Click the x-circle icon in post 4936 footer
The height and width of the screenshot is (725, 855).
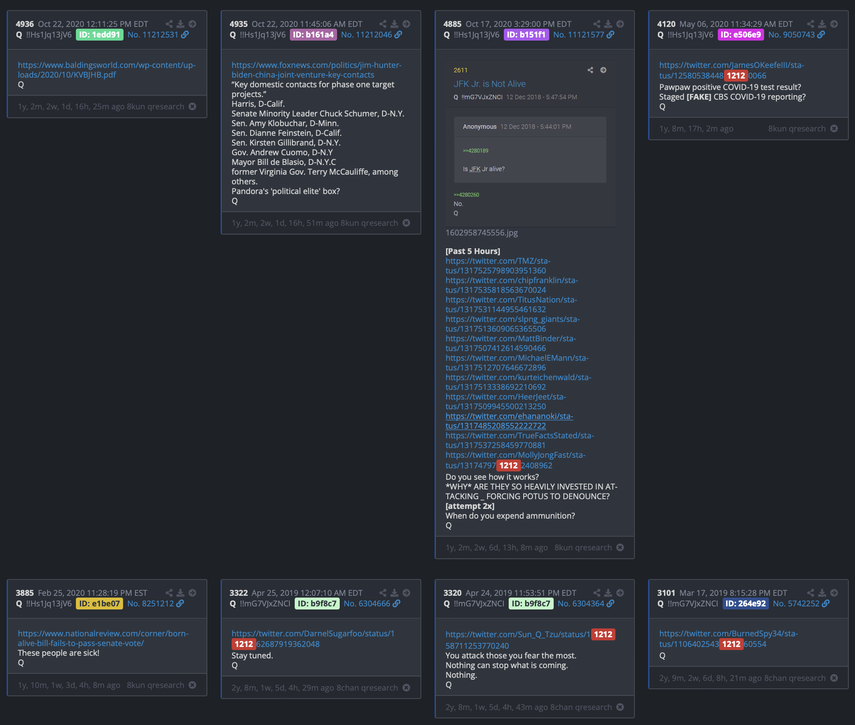pyautogui.click(x=192, y=106)
